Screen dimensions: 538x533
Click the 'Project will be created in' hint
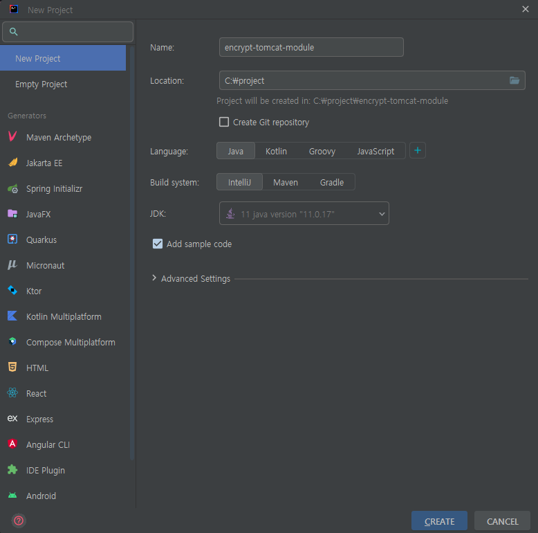point(332,100)
